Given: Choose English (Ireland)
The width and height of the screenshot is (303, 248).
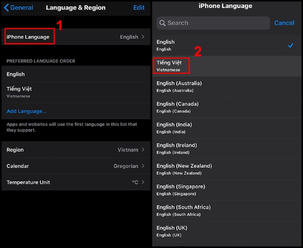Looking at the screenshot, I should tap(227, 149).
